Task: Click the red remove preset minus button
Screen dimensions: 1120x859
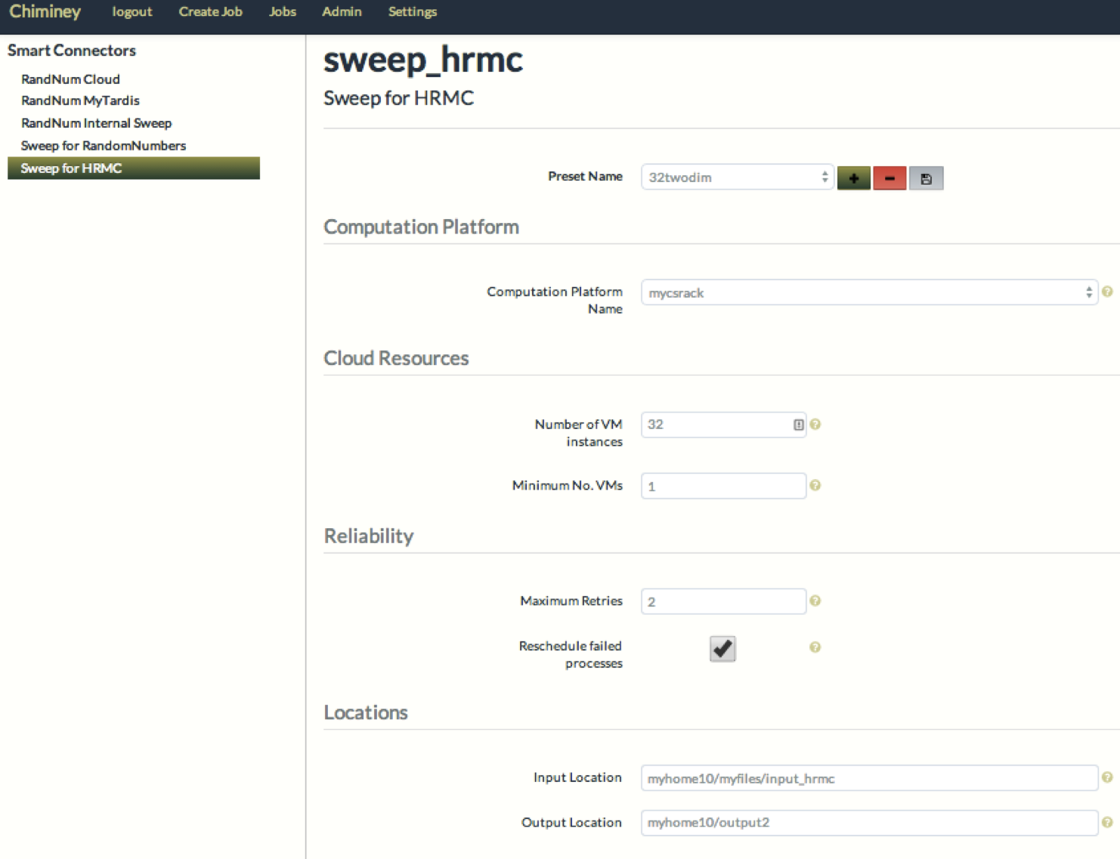Action: point(890,178)
